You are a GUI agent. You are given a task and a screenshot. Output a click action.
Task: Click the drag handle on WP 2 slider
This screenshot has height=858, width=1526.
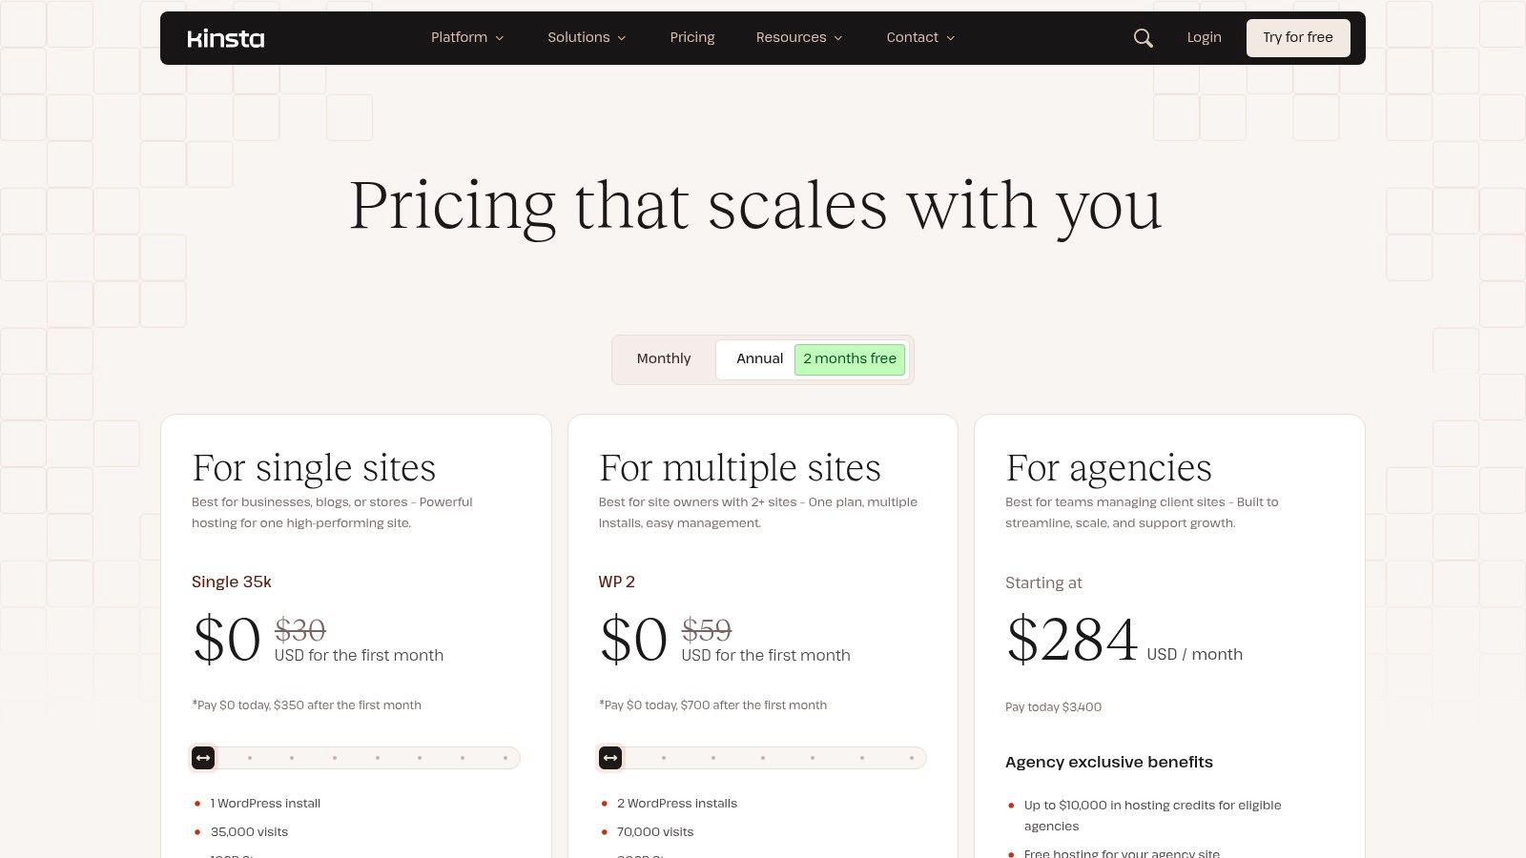click(610, 757)
